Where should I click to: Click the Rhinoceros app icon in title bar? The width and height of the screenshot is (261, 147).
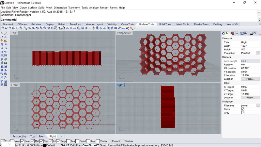point(2,3)
